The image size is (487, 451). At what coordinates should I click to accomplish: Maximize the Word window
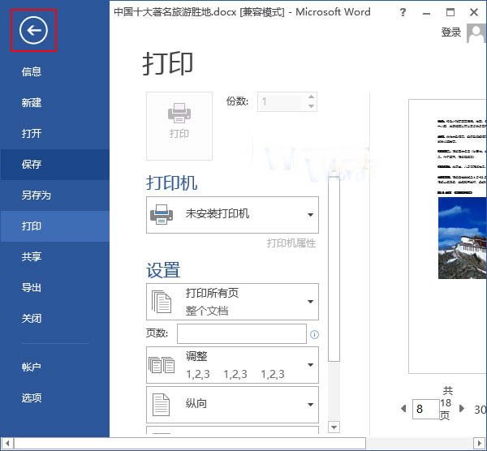click(450, 12)
